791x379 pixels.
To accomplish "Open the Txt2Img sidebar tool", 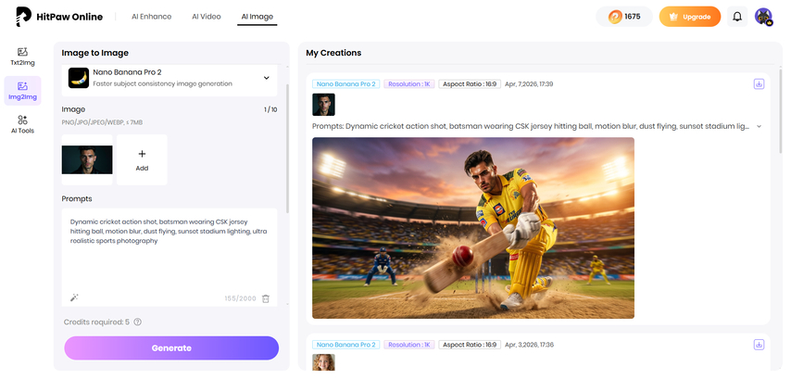I will tap(22, 57).
